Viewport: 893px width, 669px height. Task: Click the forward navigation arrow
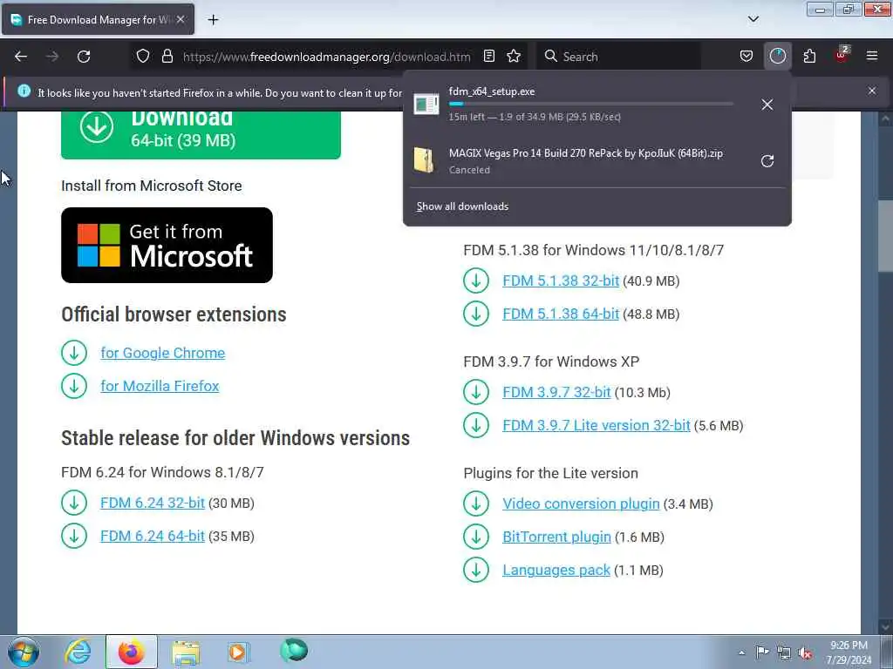[x=52, y=57]
